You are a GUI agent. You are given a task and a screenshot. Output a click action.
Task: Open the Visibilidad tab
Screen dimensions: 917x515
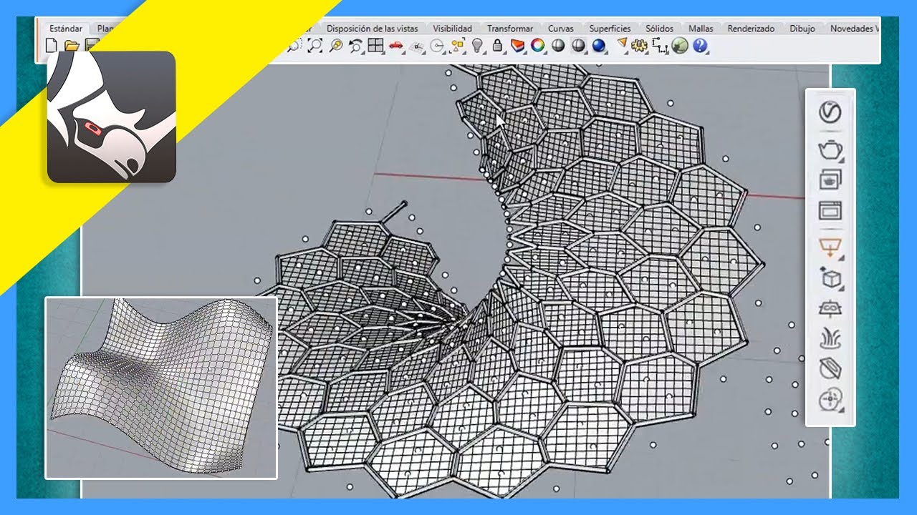coord(452,29)
